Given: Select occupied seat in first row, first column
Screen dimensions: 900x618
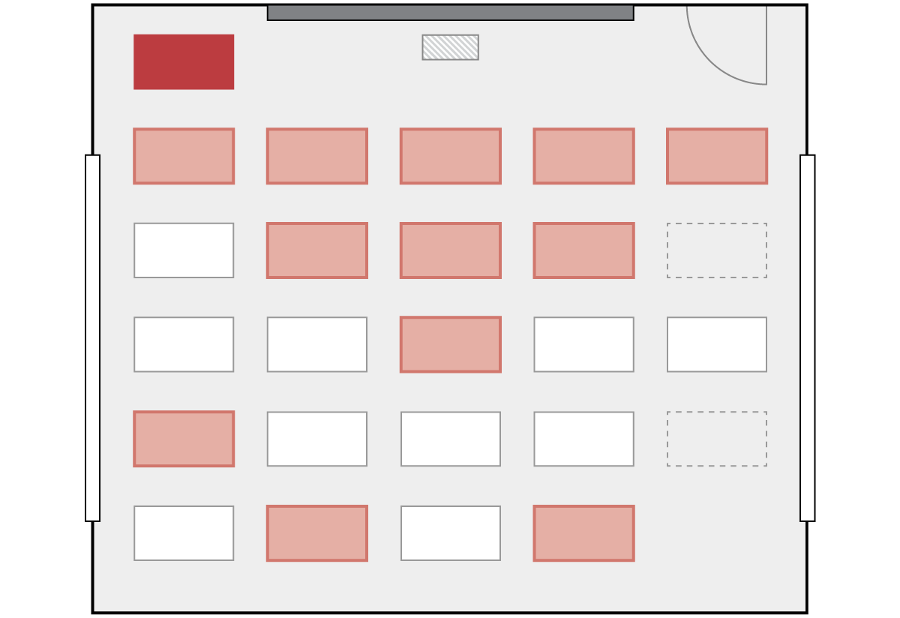Looking at the screenshot, I should click(x=184, y=156).
